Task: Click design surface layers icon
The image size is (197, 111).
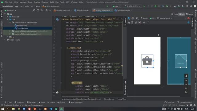Action: click(129, 18)
